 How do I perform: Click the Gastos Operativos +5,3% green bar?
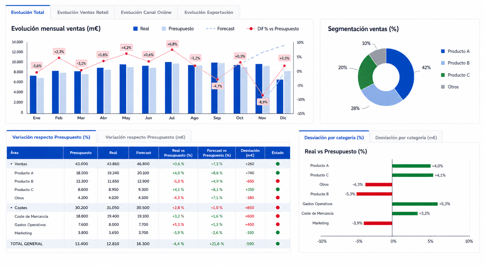415,204
